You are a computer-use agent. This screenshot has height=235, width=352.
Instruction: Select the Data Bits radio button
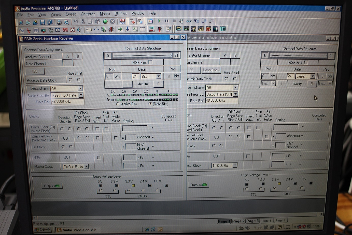click(150, 104)
